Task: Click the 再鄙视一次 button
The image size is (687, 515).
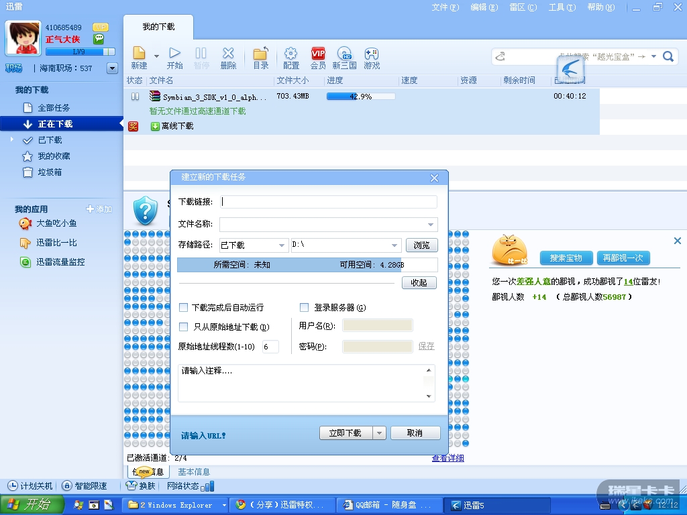Action: [x=623, y=258]
